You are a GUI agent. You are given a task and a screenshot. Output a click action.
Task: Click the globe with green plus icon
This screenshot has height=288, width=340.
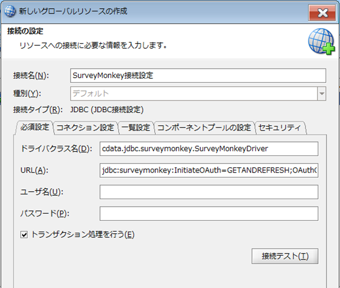[322, 41]
